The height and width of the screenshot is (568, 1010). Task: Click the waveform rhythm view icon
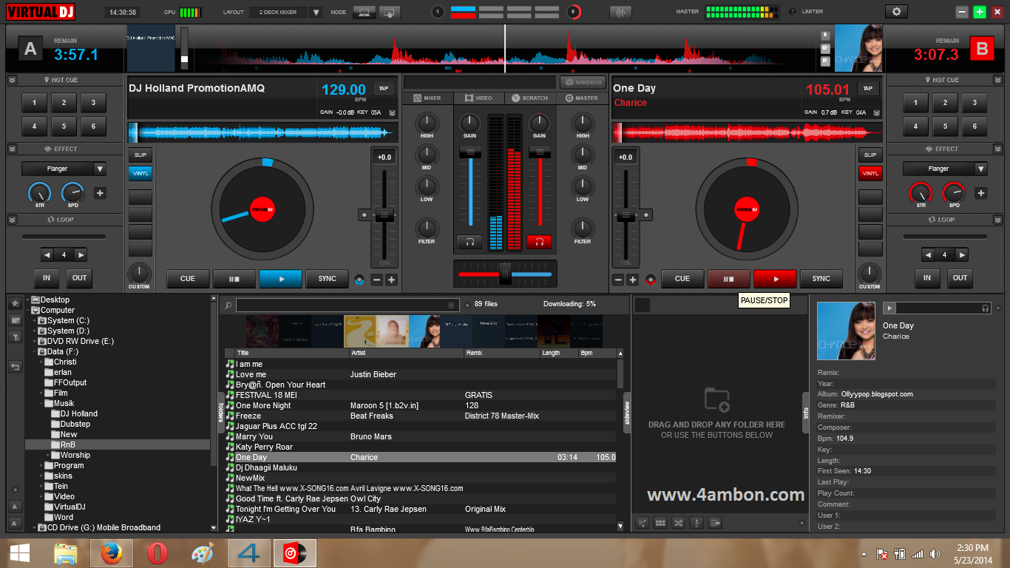pyautogui.click(x=620, y=12)
